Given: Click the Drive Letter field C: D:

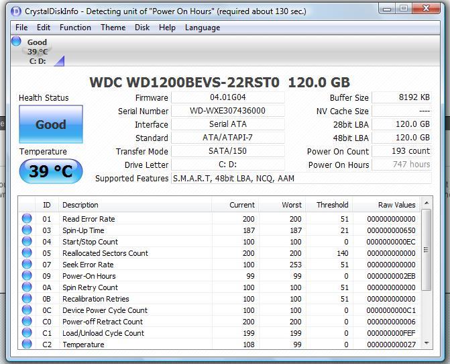Looking at the screenshot, I should click(228, 165).
